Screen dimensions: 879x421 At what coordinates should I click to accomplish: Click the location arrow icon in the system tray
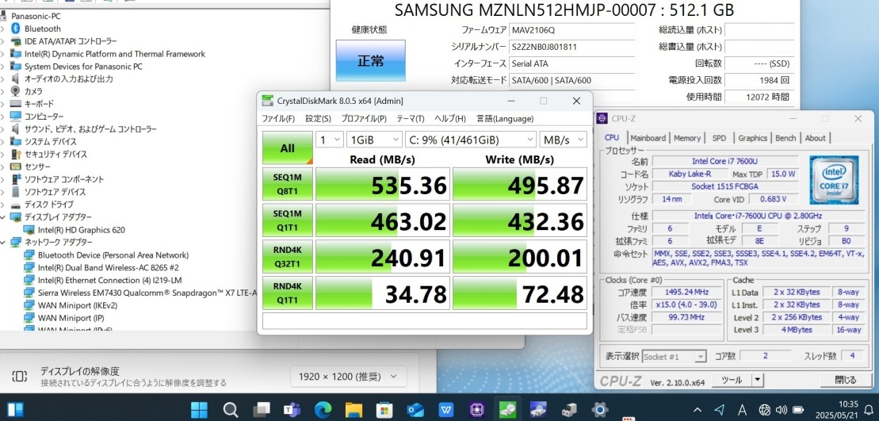tap(720, 410)
